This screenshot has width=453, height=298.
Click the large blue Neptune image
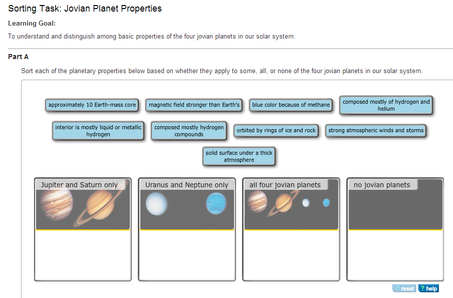216,204
